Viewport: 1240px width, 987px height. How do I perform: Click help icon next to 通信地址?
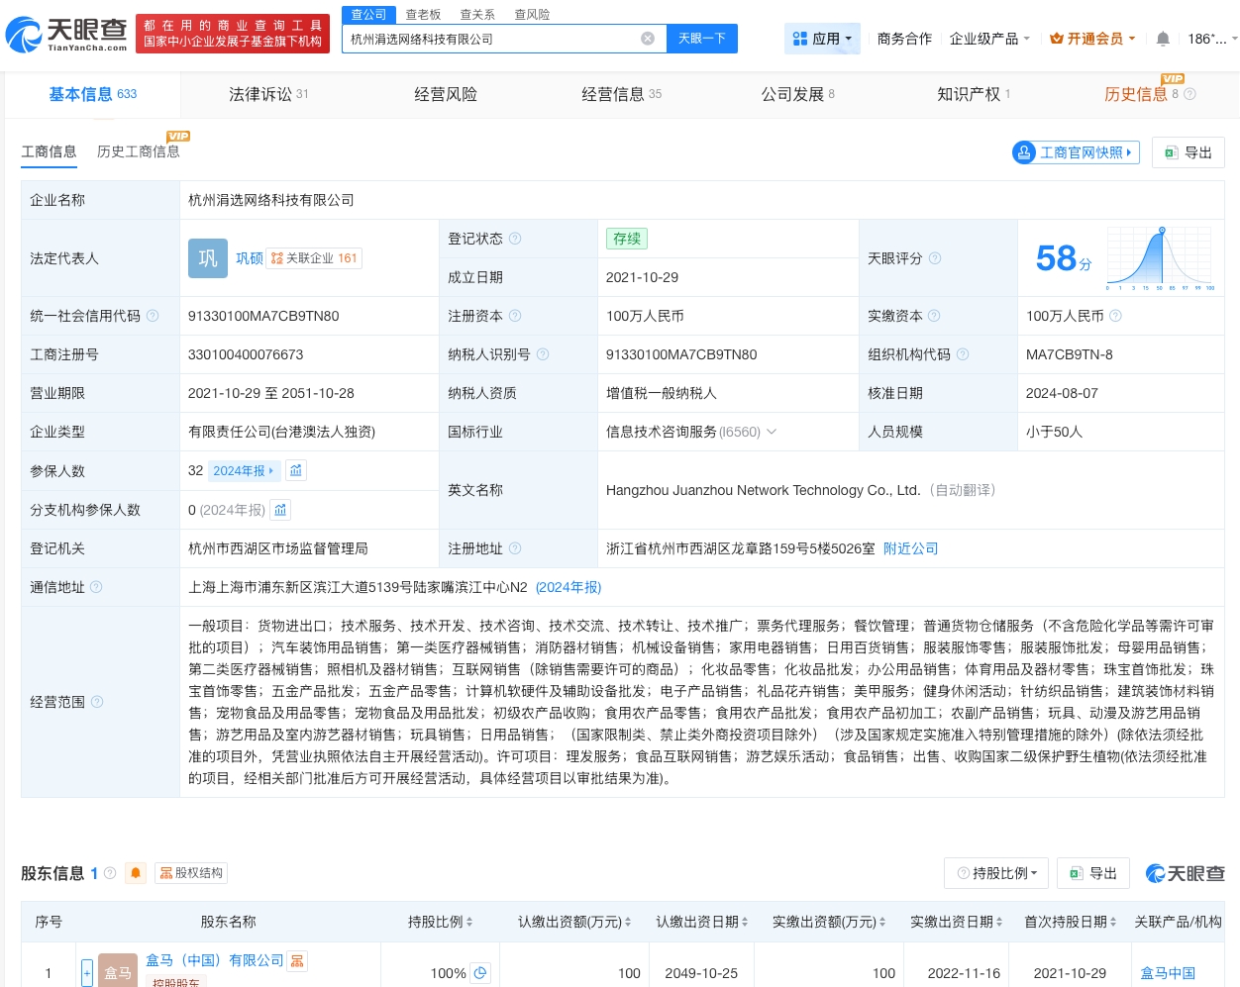(96, 587)
